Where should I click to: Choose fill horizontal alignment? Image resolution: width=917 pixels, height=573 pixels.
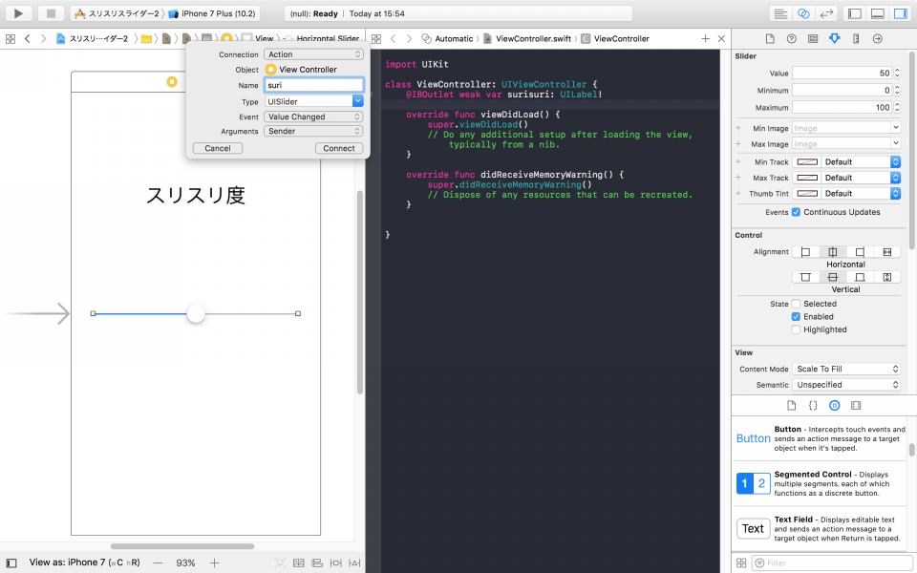(887, 252)
